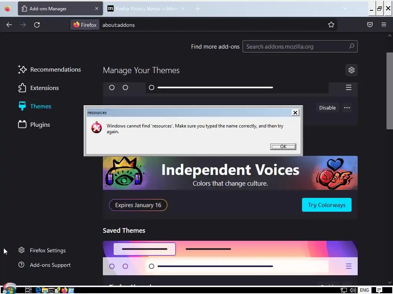Click the Expires January 16 label
The height and width of the screenshot is (294, 393).
138,205
